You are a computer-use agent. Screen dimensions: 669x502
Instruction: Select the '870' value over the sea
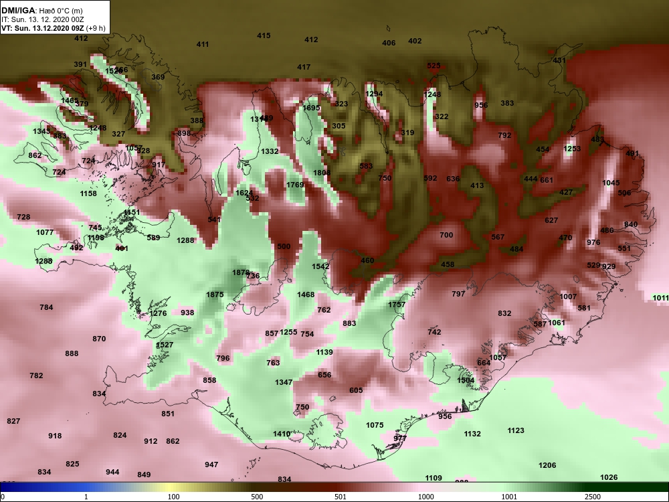tap(99, 339)
